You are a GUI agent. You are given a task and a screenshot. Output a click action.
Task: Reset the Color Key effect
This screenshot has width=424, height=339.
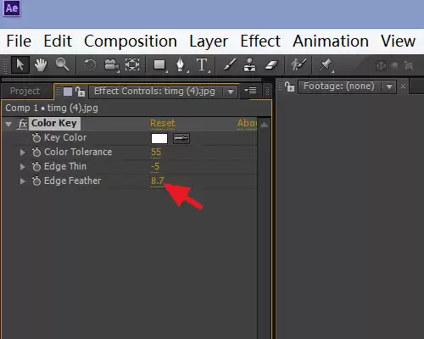(x=163, y=123)
